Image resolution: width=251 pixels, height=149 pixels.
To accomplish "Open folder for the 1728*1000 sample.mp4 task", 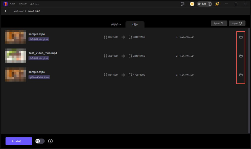I will [x=241, y=75].
